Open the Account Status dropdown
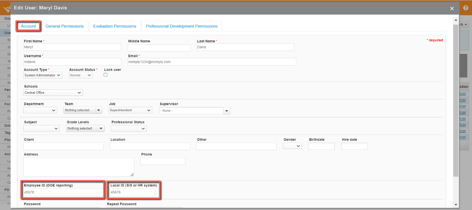472x210 pixels. [81, 75]
